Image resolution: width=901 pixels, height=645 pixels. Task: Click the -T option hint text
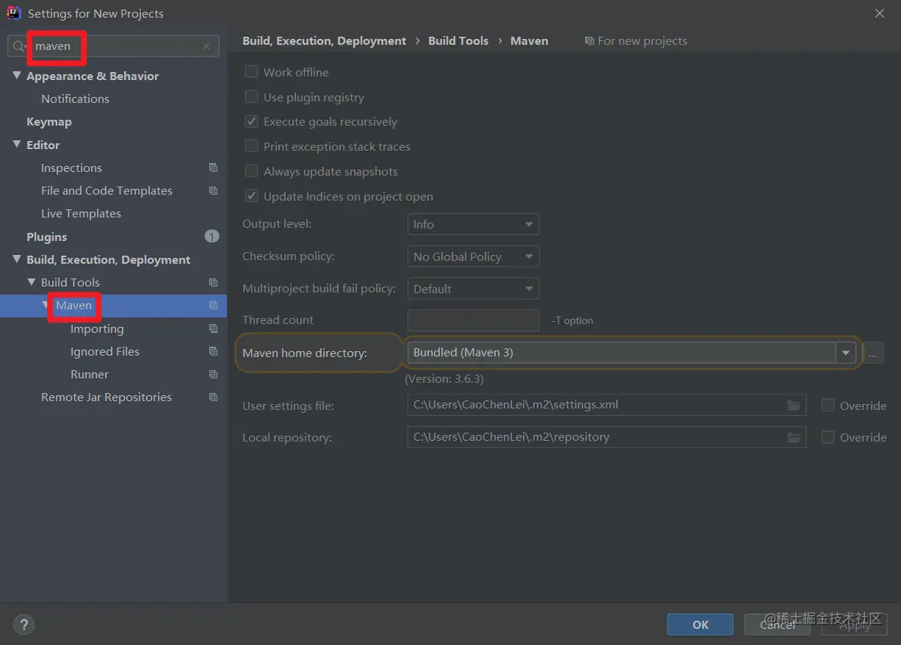click(x=572, y=321)
